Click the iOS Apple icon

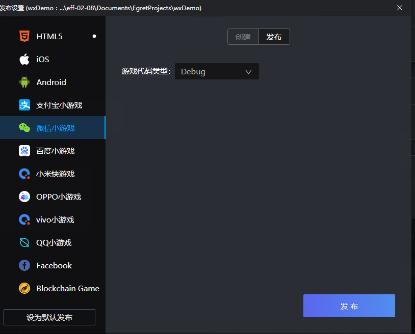tap(24, 59)
